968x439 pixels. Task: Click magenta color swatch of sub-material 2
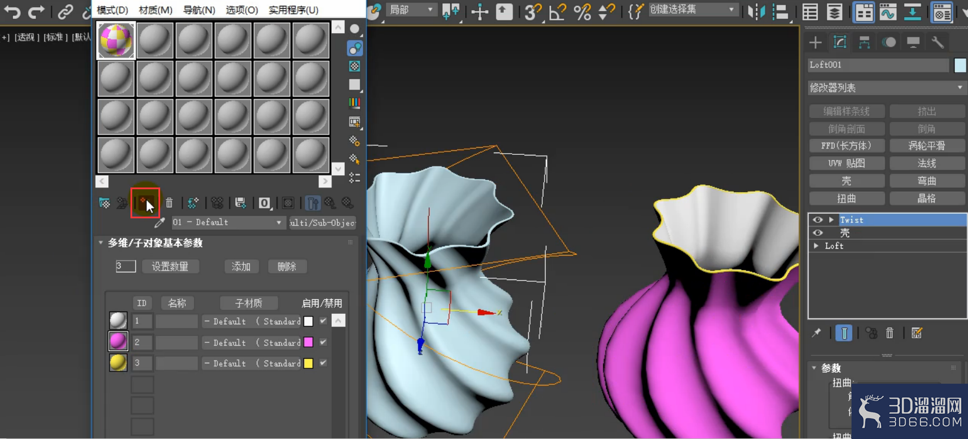[309, 342]
